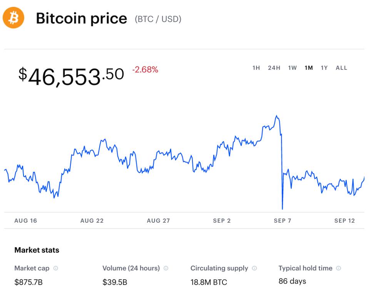Open the Market cap info icon
369x297 pixels.
(x=56, y=268)
